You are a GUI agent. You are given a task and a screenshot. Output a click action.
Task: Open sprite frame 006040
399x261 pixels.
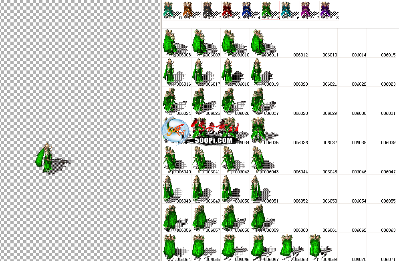(x=177, y=160)
